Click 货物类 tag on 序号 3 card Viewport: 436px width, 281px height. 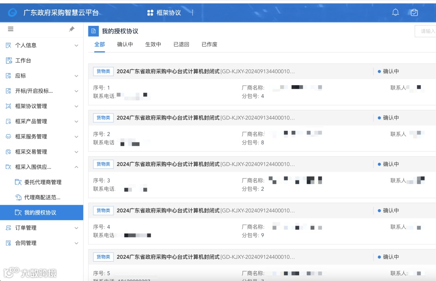click(x=103, y=164)
